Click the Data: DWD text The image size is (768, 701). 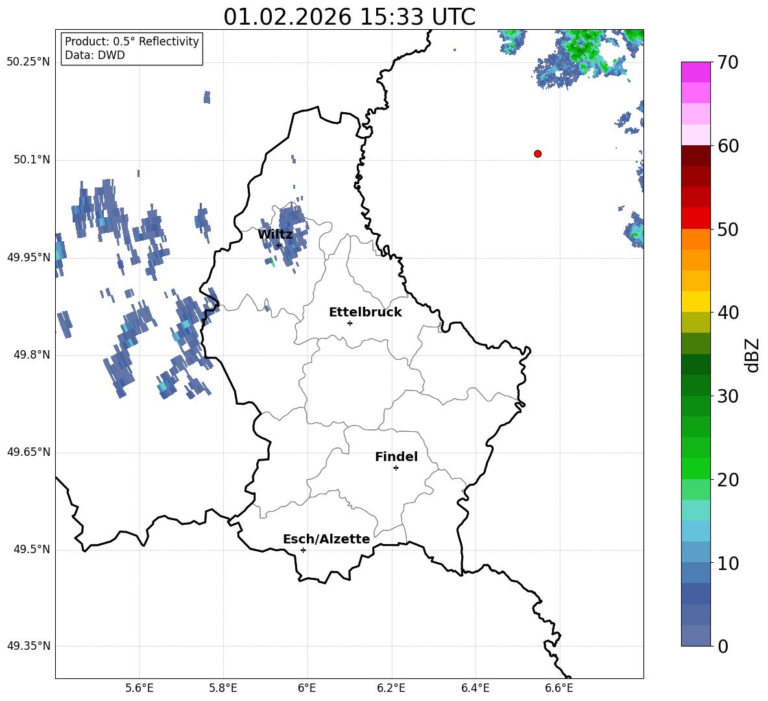[95, 55]
